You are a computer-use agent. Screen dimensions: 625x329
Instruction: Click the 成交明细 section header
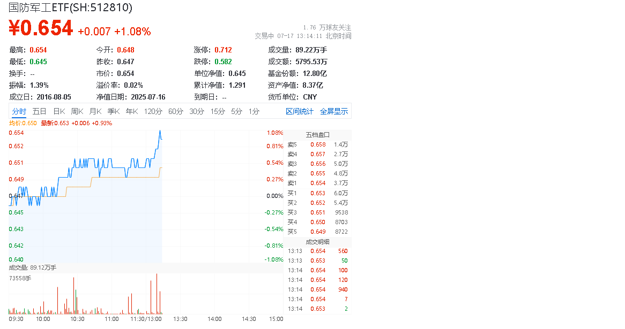tap(317, 242)
